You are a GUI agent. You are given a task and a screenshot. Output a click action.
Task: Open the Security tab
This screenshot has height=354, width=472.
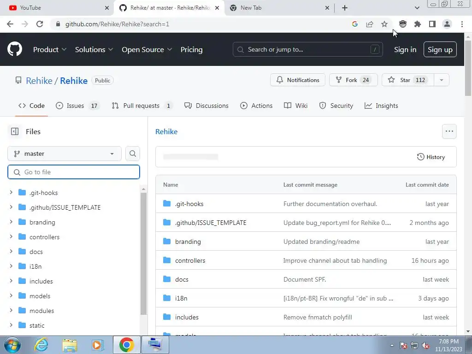coord(336,106)
